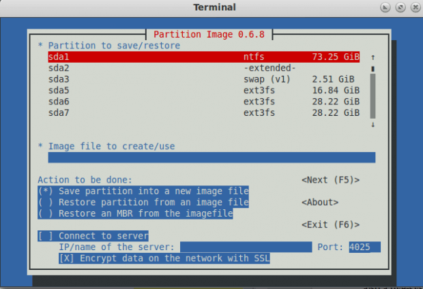423x289 pixels.
Task: Choose the sda2 extended partition
Action: point(204,68)
